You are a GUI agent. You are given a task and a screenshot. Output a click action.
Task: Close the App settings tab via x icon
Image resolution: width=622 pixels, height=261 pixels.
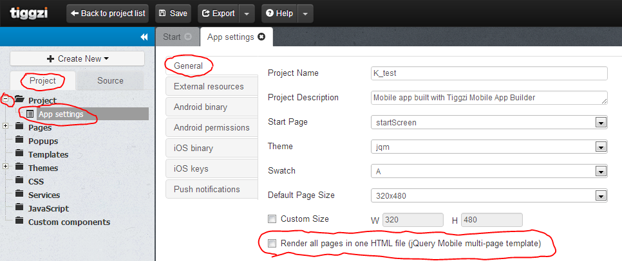261,37
